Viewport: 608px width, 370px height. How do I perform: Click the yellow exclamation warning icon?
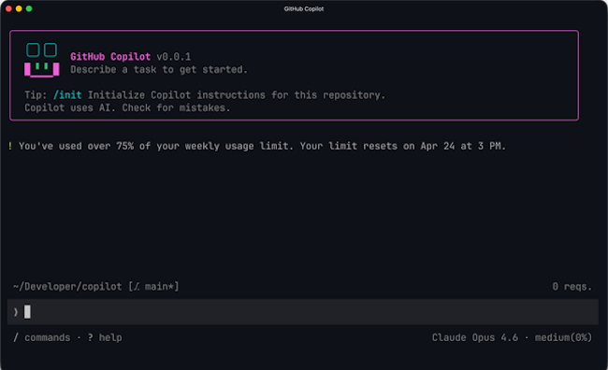point(10,146)
